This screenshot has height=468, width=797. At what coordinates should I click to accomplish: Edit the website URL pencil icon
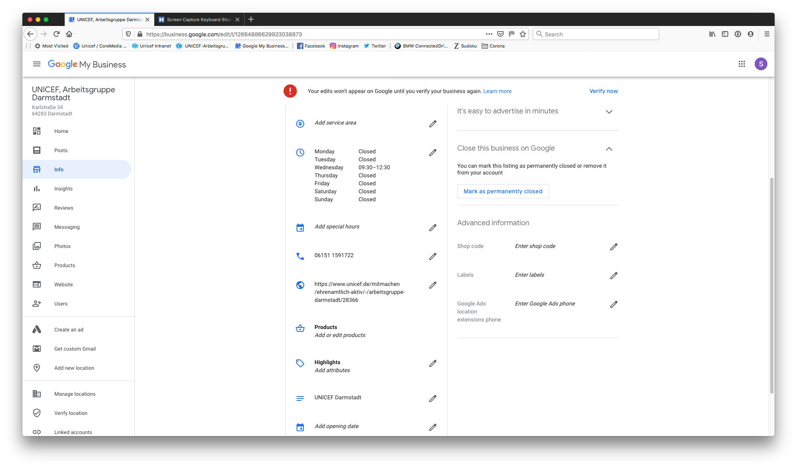click(432, 285)
